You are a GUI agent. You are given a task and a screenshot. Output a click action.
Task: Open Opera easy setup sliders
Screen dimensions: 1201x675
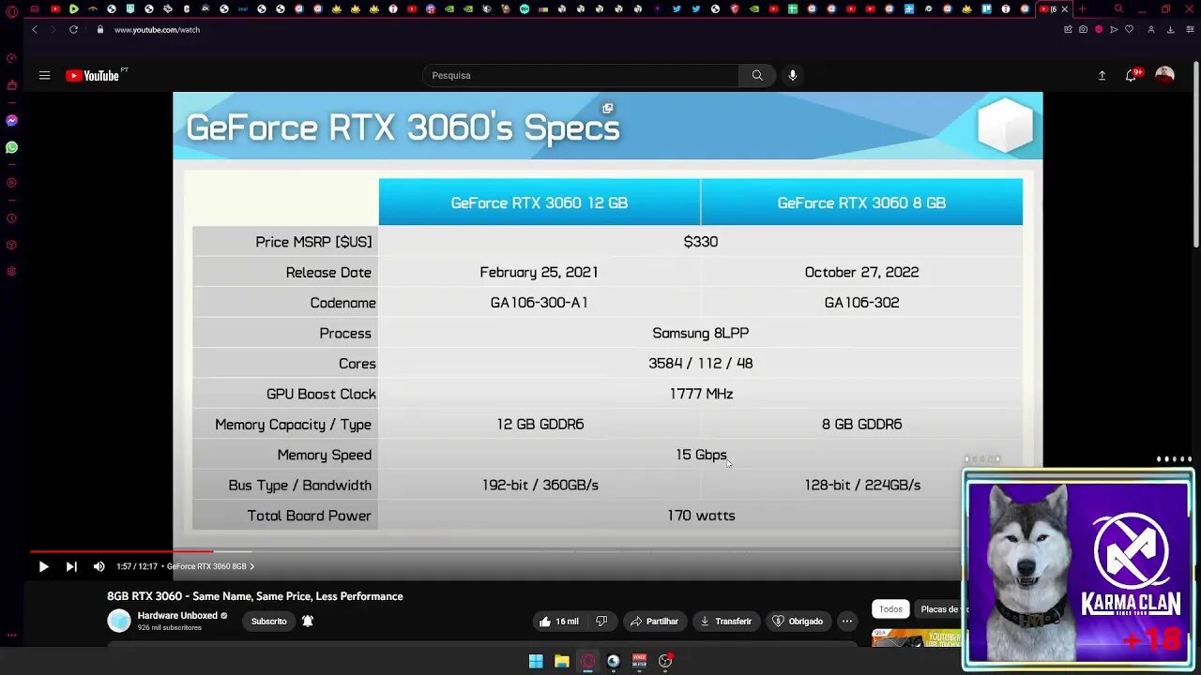pyautogui.click(x=1188, y=29)
